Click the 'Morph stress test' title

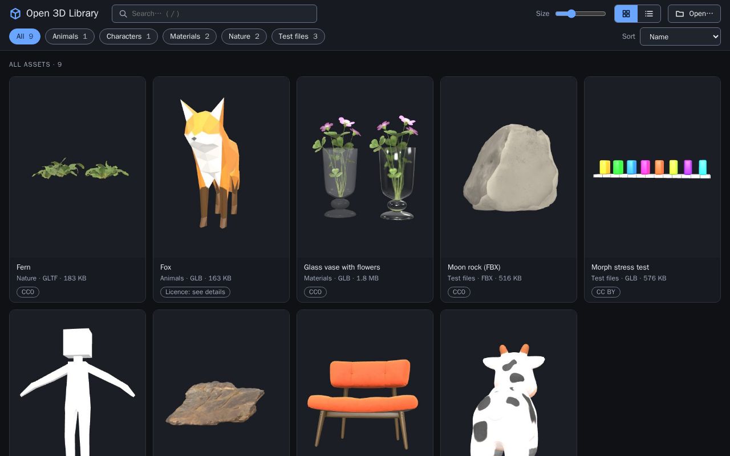[x=620, y=267]
